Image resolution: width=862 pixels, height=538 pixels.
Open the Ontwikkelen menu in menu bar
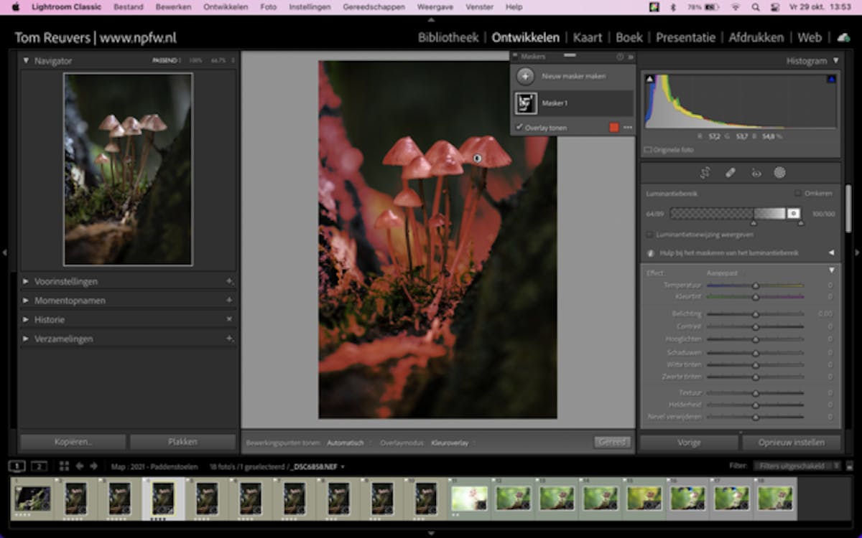point(226,6)
